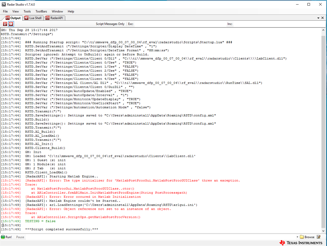Click the "ar1.LoadSettings" log line
The image size is (327, 246).
click(111, 205)
